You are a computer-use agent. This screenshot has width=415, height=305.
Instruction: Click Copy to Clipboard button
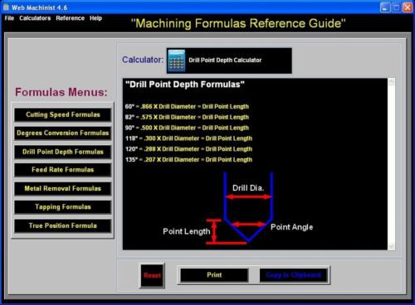[294, 275]
